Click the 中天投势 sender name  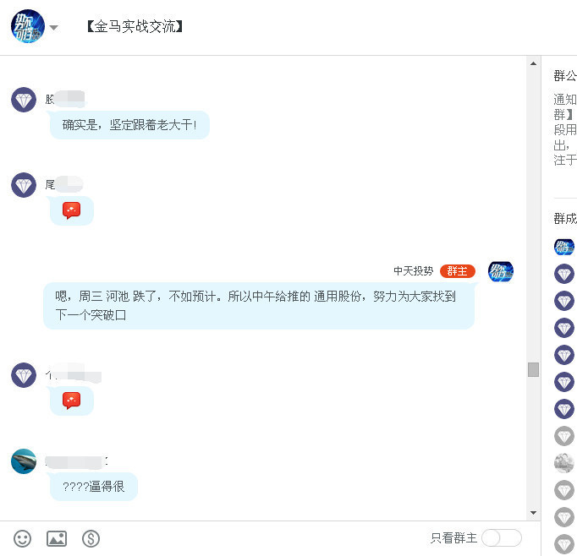(x=413, y=271)
